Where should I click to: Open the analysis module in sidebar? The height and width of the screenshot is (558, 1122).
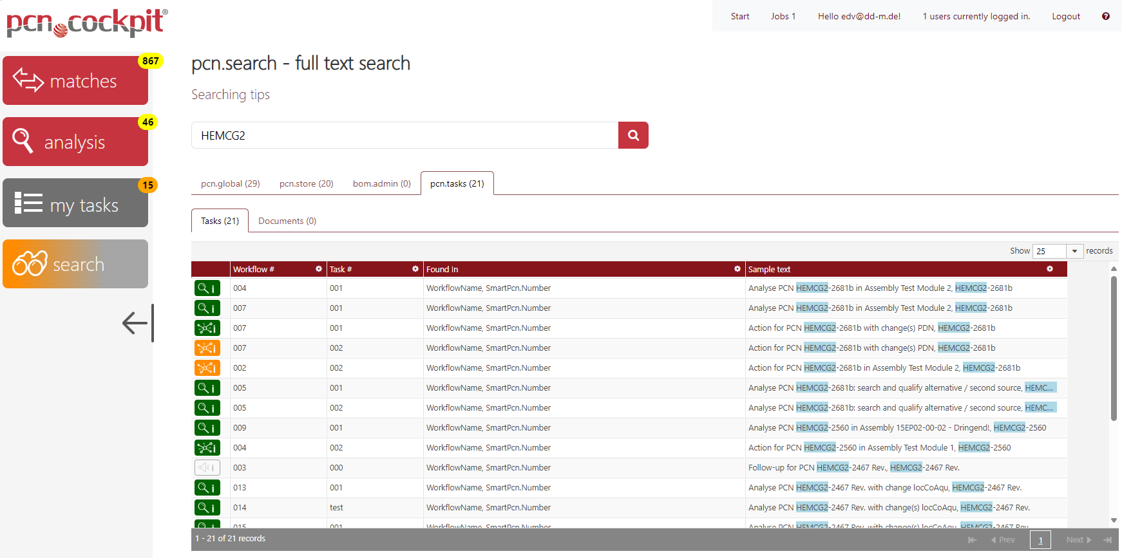[75, 142]
